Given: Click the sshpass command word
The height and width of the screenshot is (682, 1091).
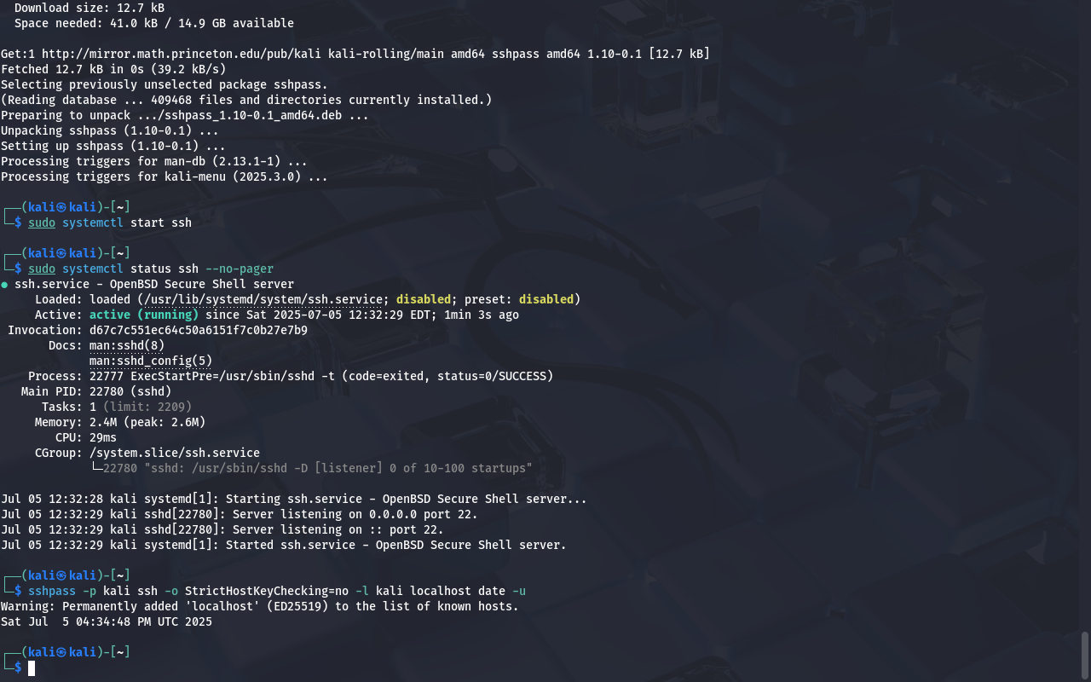Looking at the screenshot, I should coord(52,591).
